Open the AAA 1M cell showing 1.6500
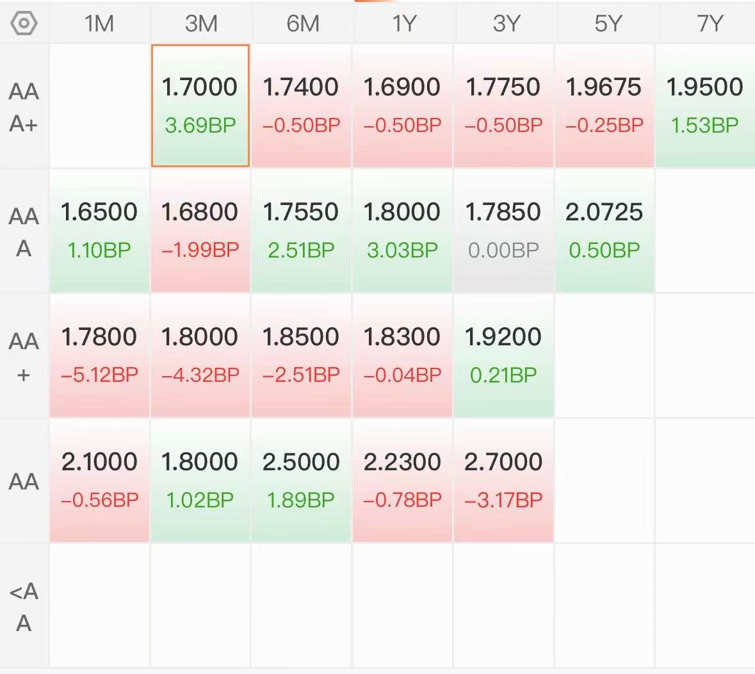 (99, 231)
